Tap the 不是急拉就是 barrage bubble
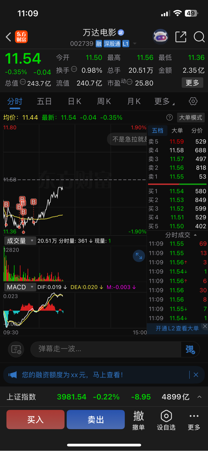The image size is (208, 451). coord(127,139)
